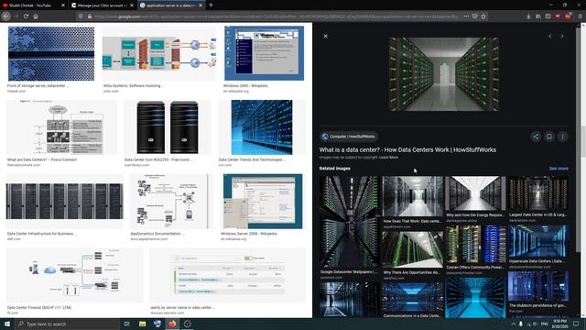The image size is (586, 330).
Task: Open Firefox hamburger menu
Action: click(580, 16)
